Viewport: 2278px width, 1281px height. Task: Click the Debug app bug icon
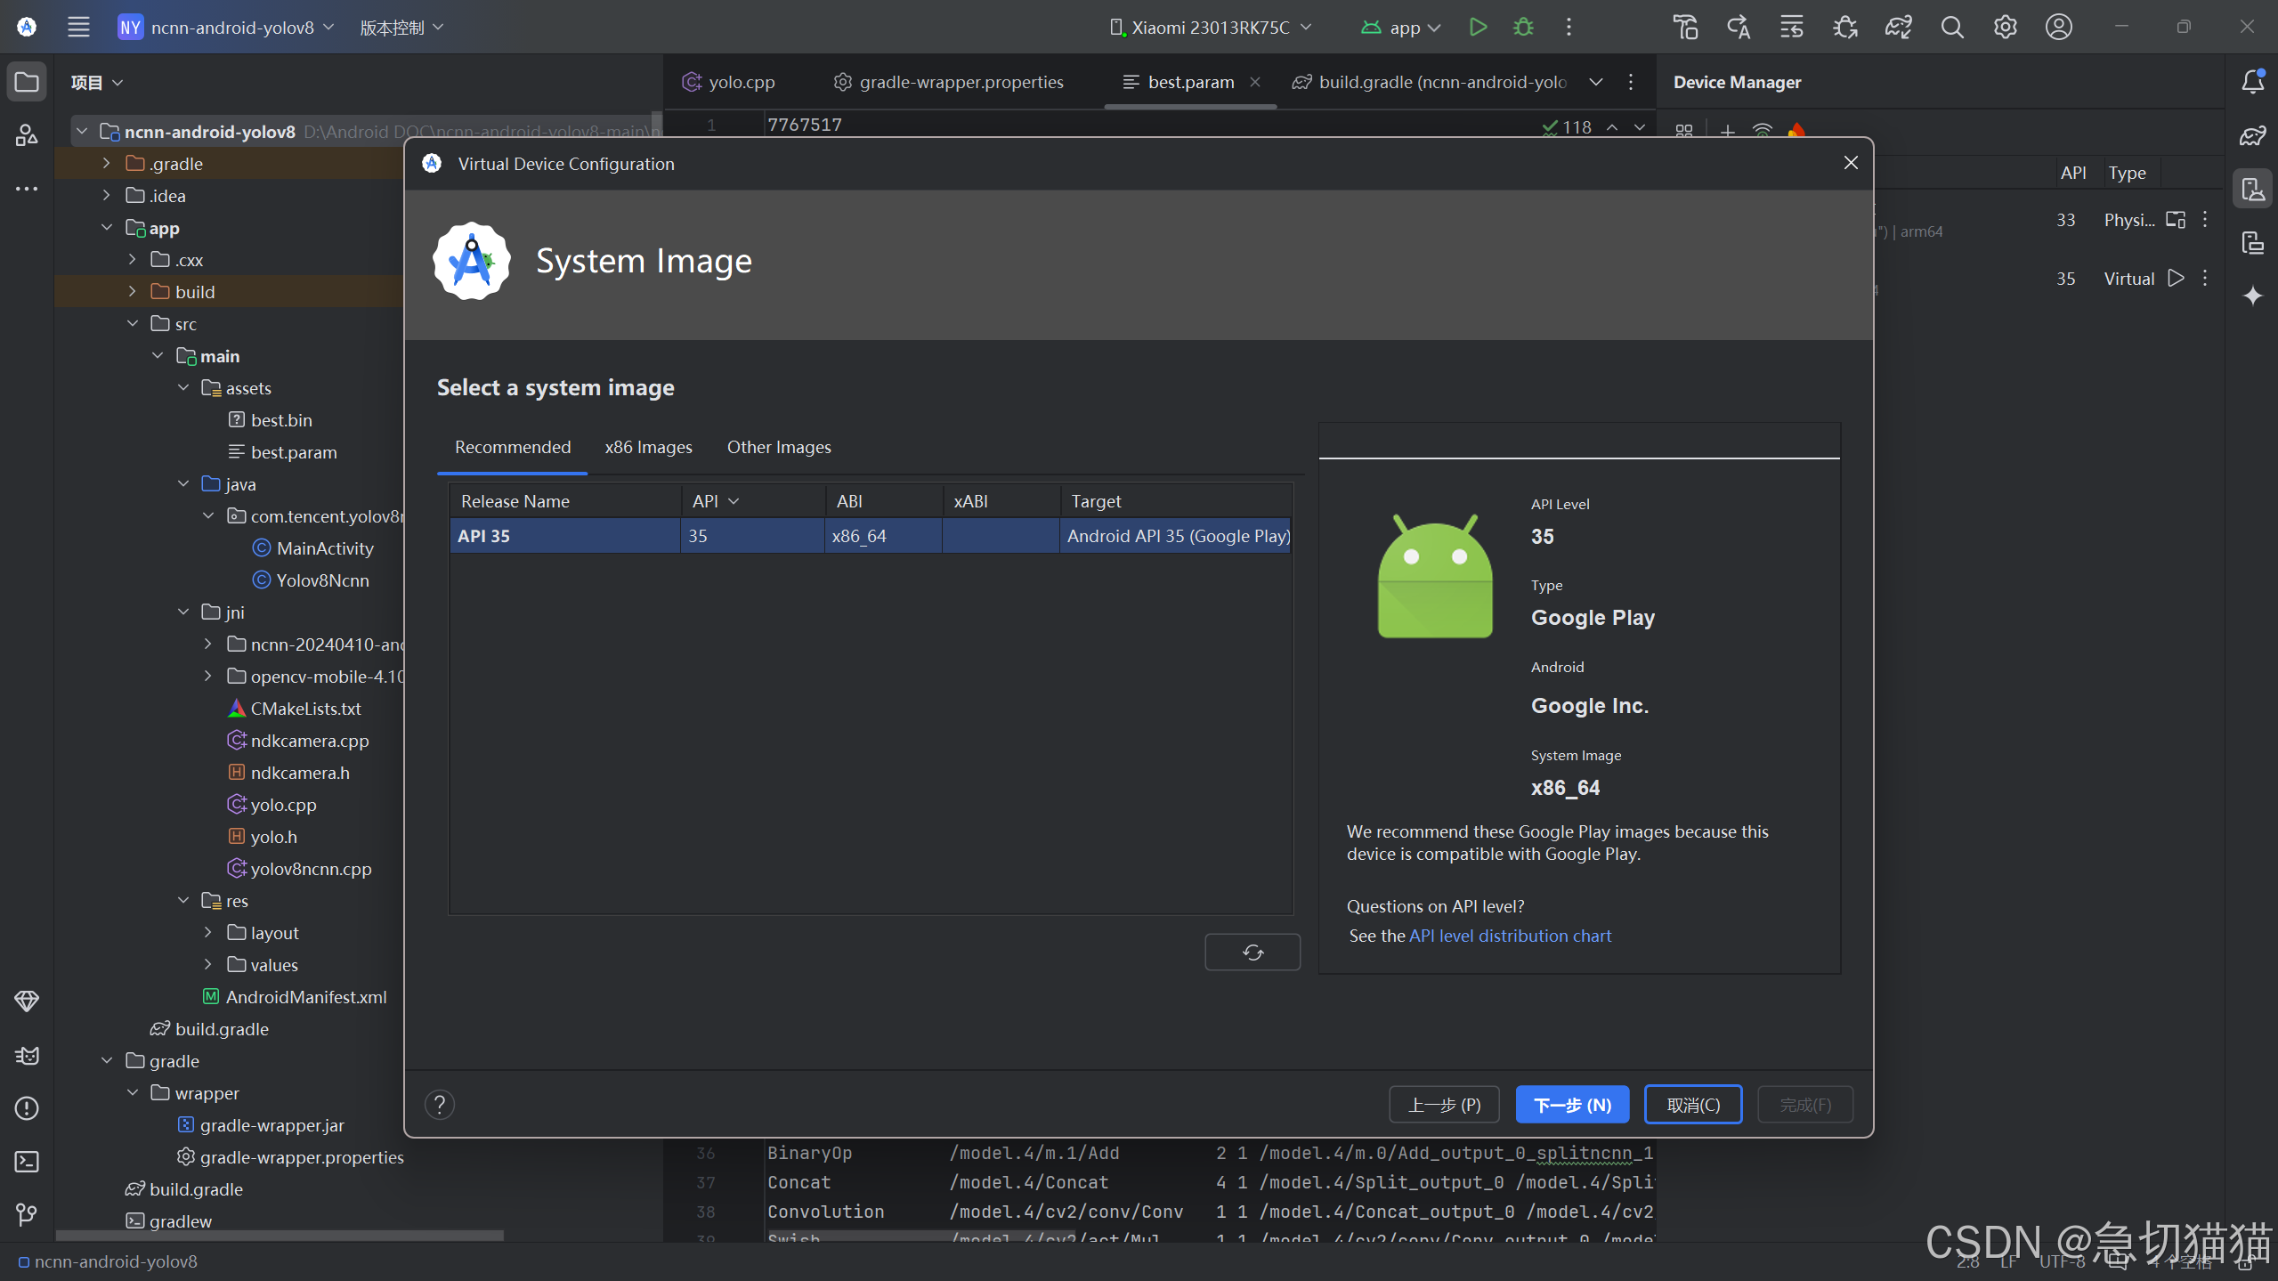click(x=1524, y=27)
